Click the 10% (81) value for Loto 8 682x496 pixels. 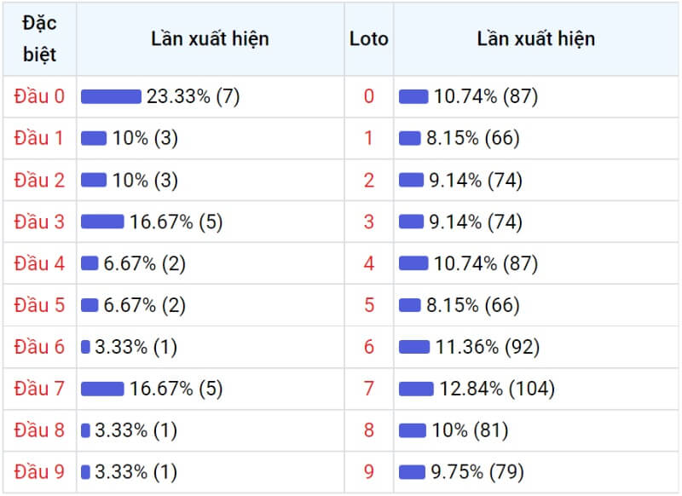(471, 430)
